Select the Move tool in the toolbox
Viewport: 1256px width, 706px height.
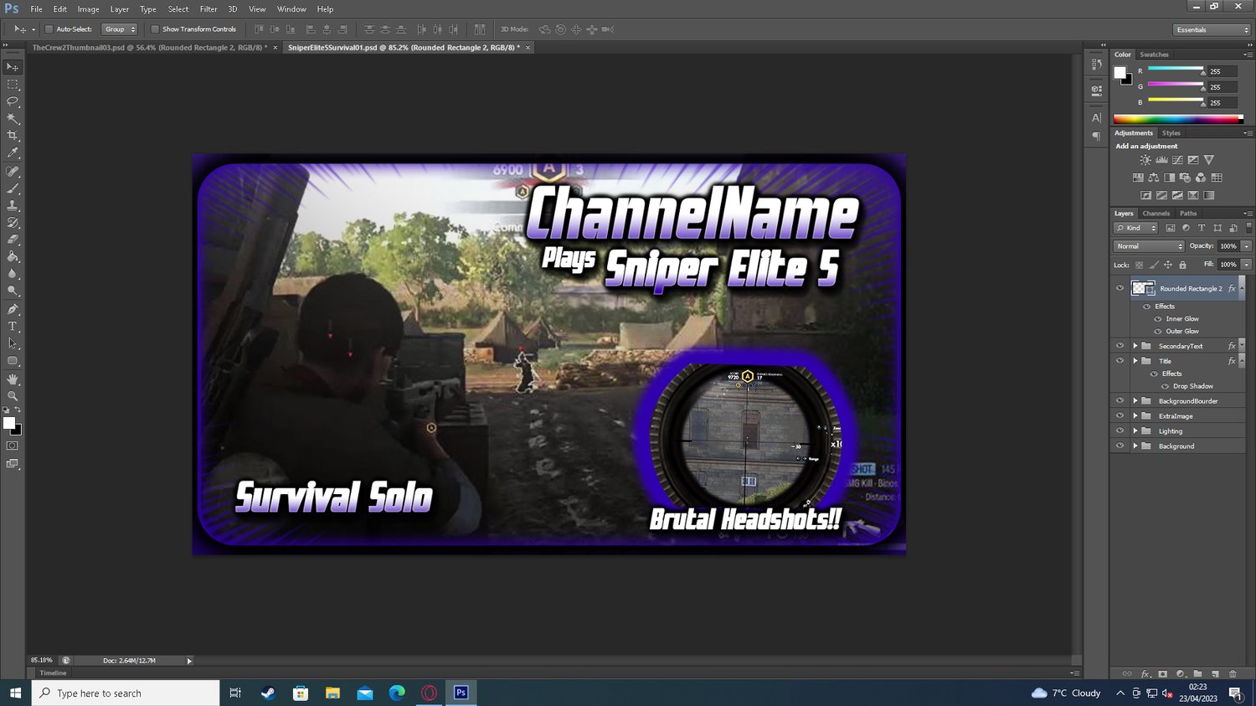coord(13,67)
